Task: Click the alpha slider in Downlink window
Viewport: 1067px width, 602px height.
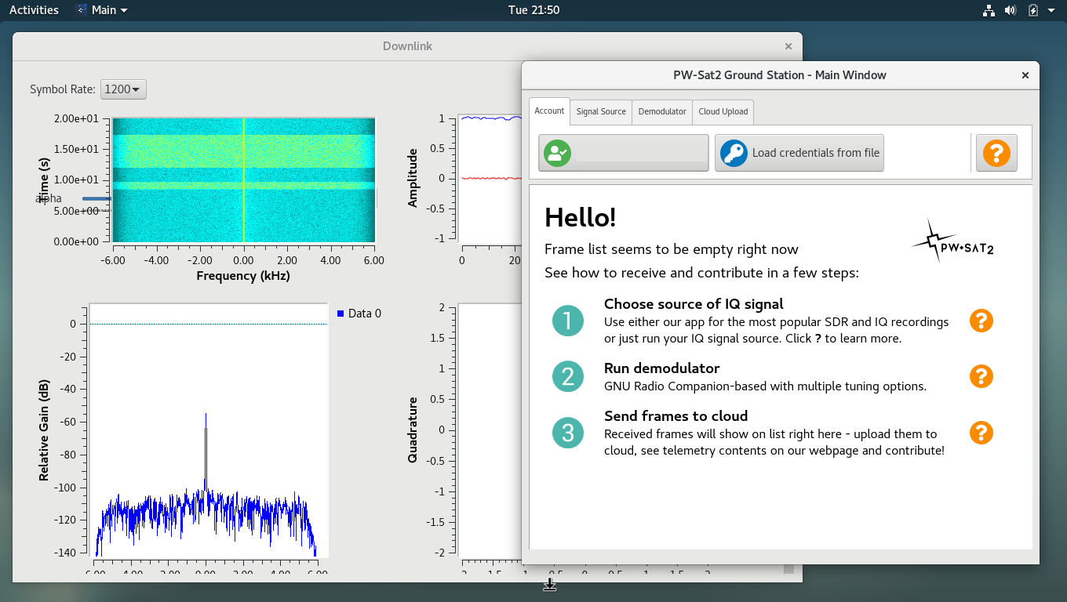Action: 97,199
